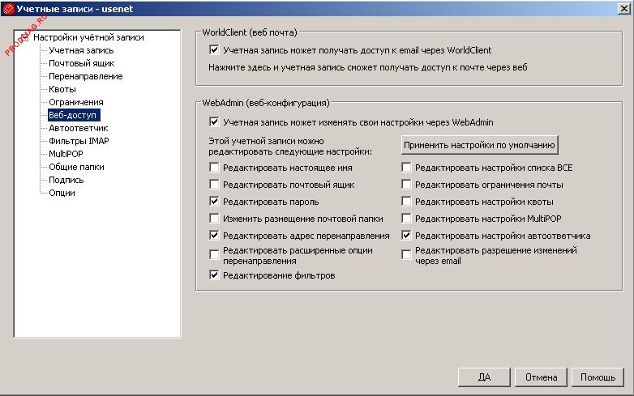The image size is (634, 396).
Task: Select Учетная запись in the settings tree
Action: pos(74,50)
